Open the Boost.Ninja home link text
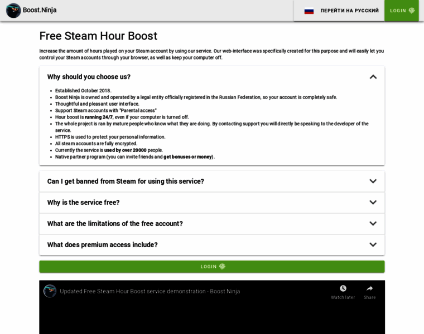Viewport: 424px width, 334px height. [40, 10]
